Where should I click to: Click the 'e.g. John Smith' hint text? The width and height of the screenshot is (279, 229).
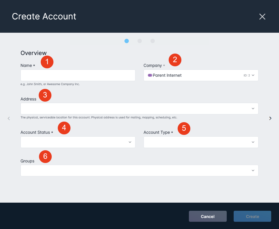pos(50,84)
